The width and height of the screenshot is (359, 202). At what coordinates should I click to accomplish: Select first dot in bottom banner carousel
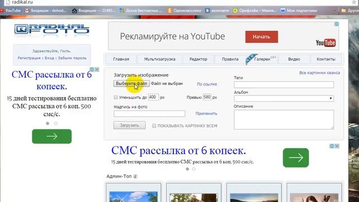[x=187, y=169]
